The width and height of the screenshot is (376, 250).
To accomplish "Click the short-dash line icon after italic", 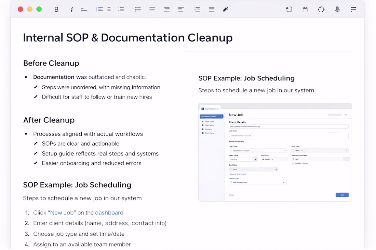I will pyautogui.click(x=84, y=10).
